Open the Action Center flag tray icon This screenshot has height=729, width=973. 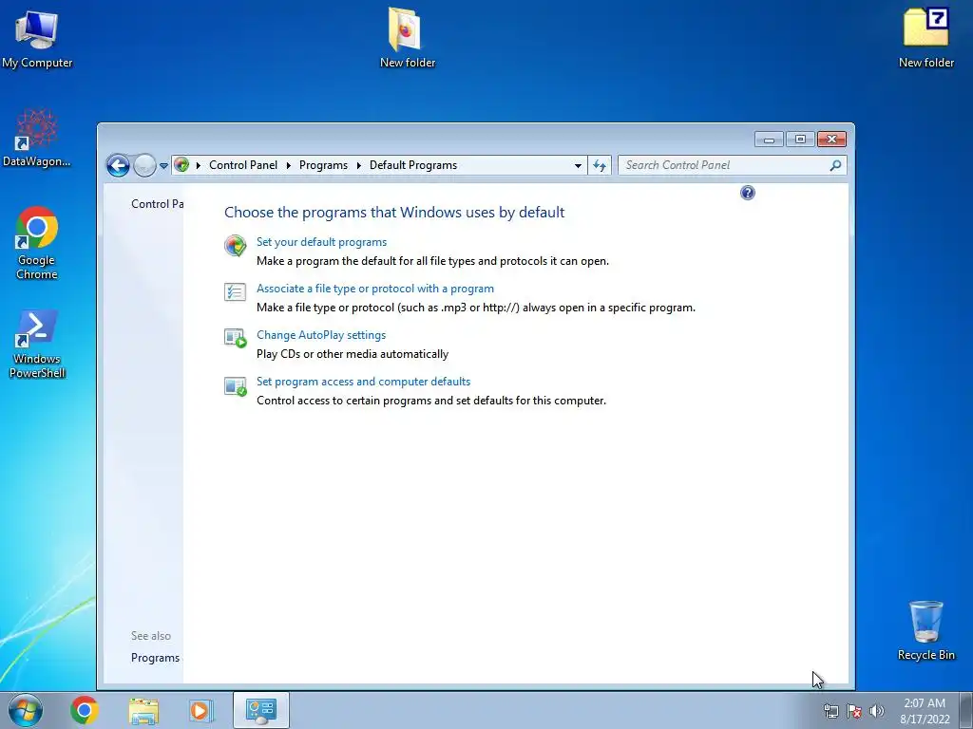click(x=854, y=711)
